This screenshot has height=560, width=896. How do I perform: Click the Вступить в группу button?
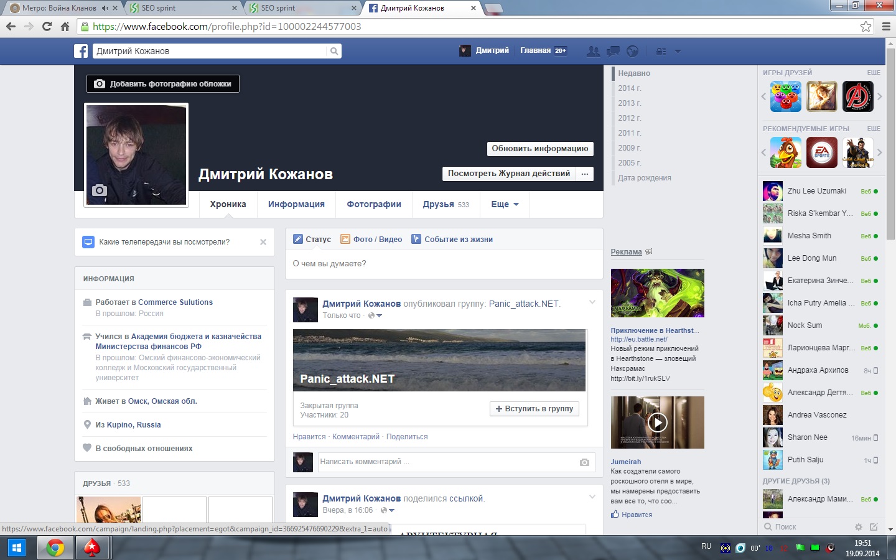pos(534,409)
